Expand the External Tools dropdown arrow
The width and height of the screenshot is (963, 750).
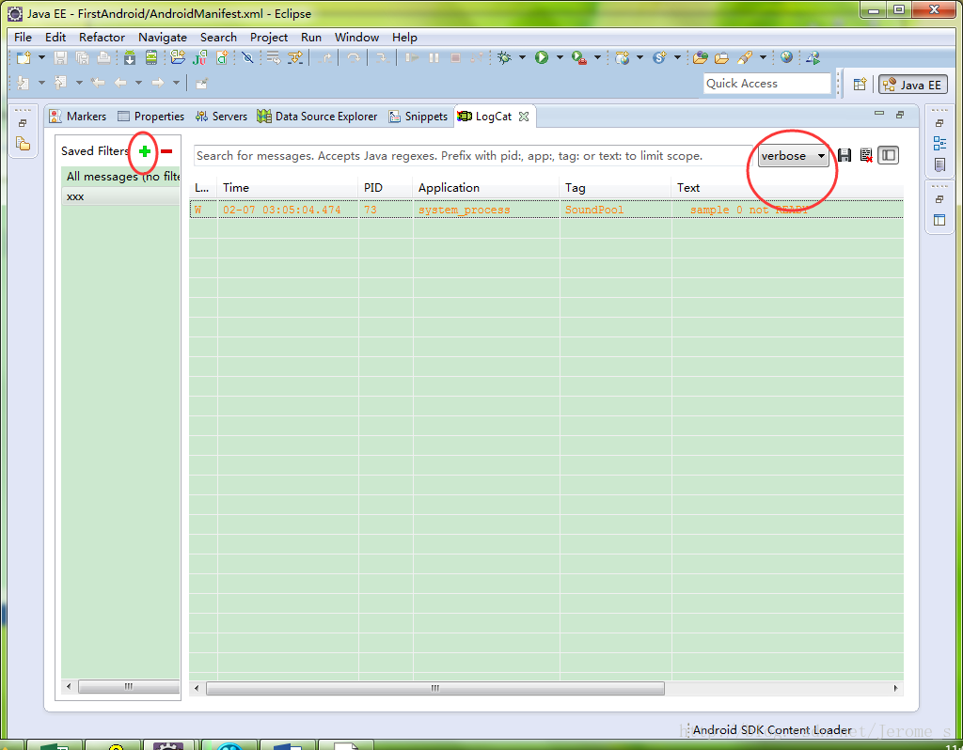597,57
